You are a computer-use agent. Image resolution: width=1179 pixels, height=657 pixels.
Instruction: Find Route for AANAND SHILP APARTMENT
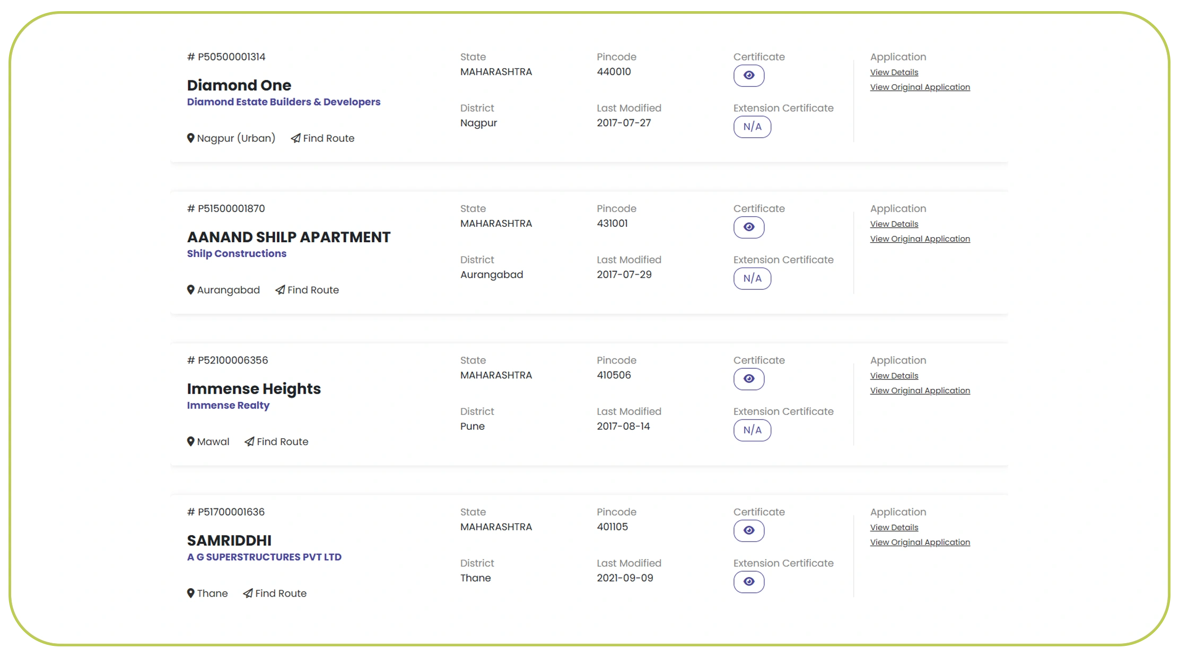[x=307, y=290]
